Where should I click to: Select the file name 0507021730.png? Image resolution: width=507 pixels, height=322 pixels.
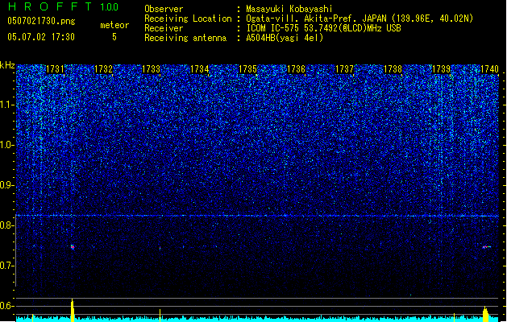coord(41,21)
